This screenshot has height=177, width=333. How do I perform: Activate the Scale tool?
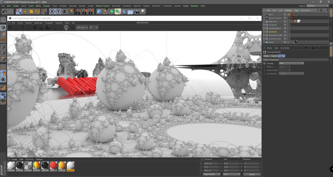[31, 11]
